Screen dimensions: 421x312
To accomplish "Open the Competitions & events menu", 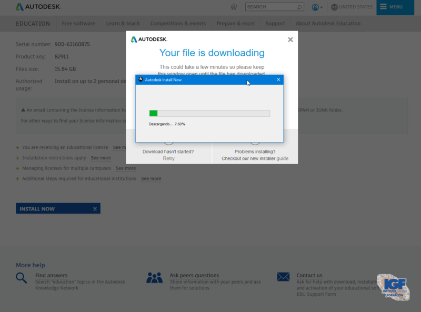I will click(178, 23).
